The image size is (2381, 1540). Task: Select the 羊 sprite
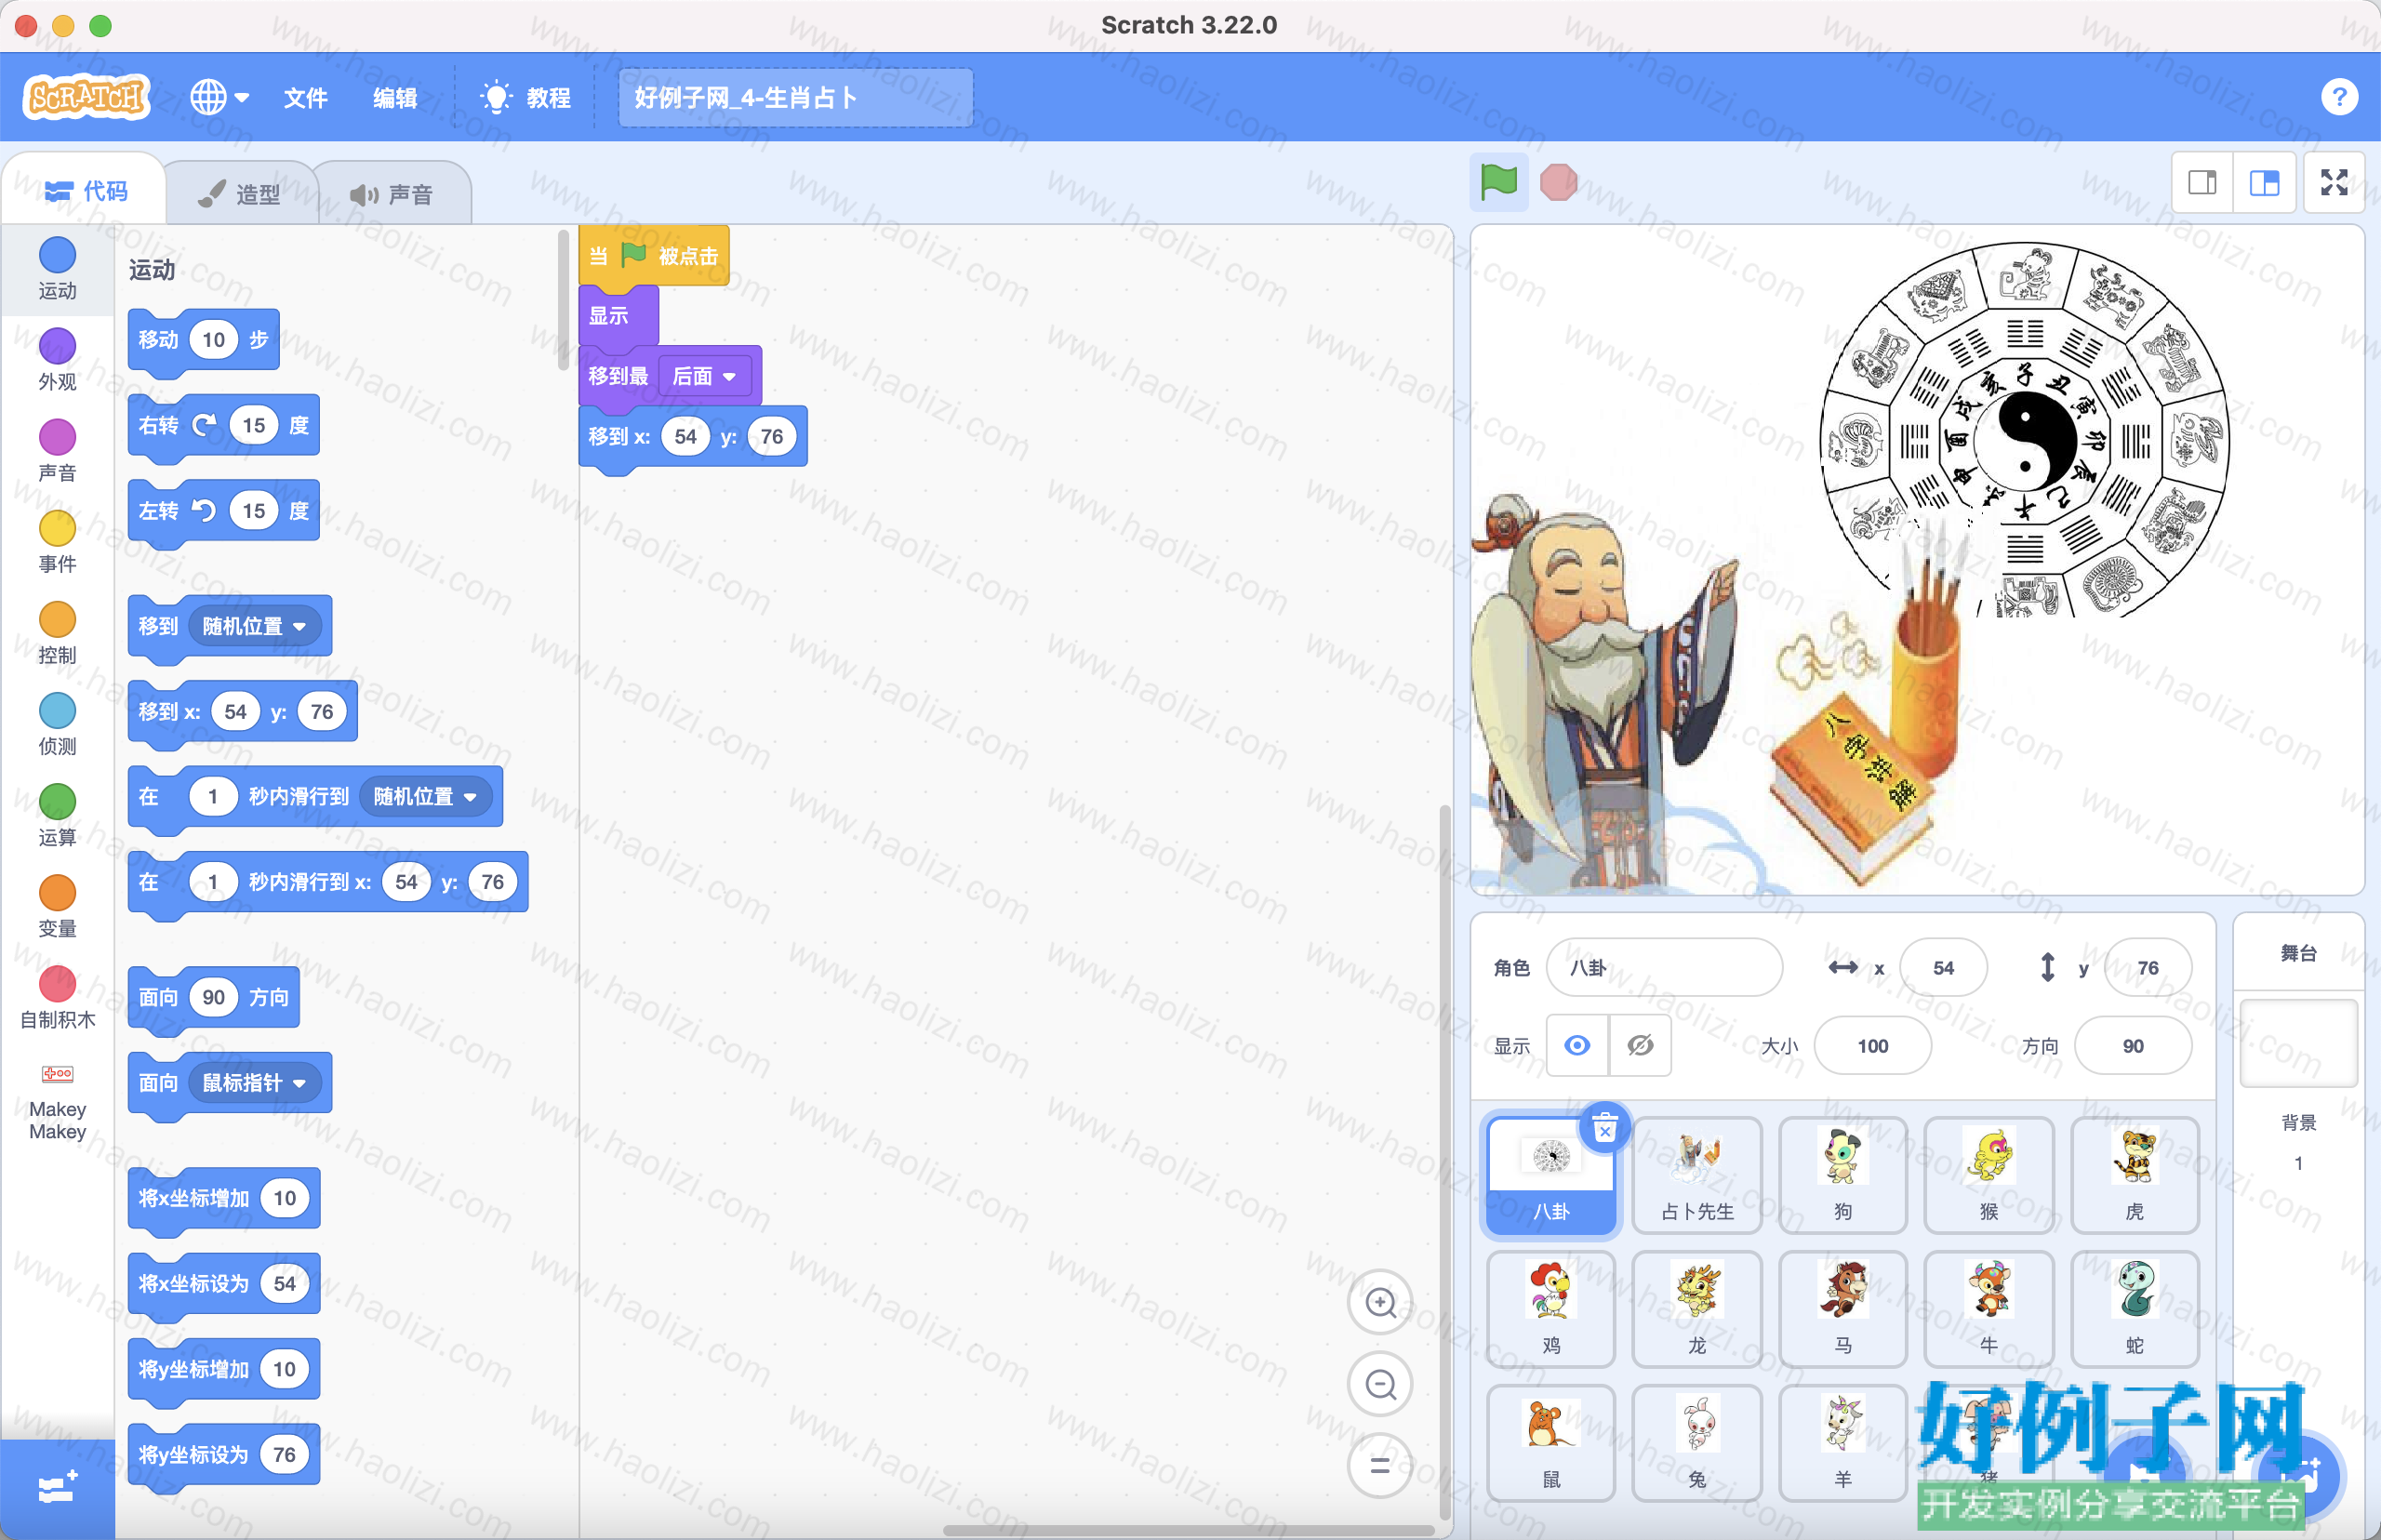click(x=1843, y=1442)
